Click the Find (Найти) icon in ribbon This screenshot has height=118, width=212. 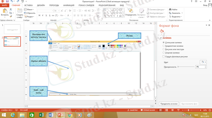(170, 9)
